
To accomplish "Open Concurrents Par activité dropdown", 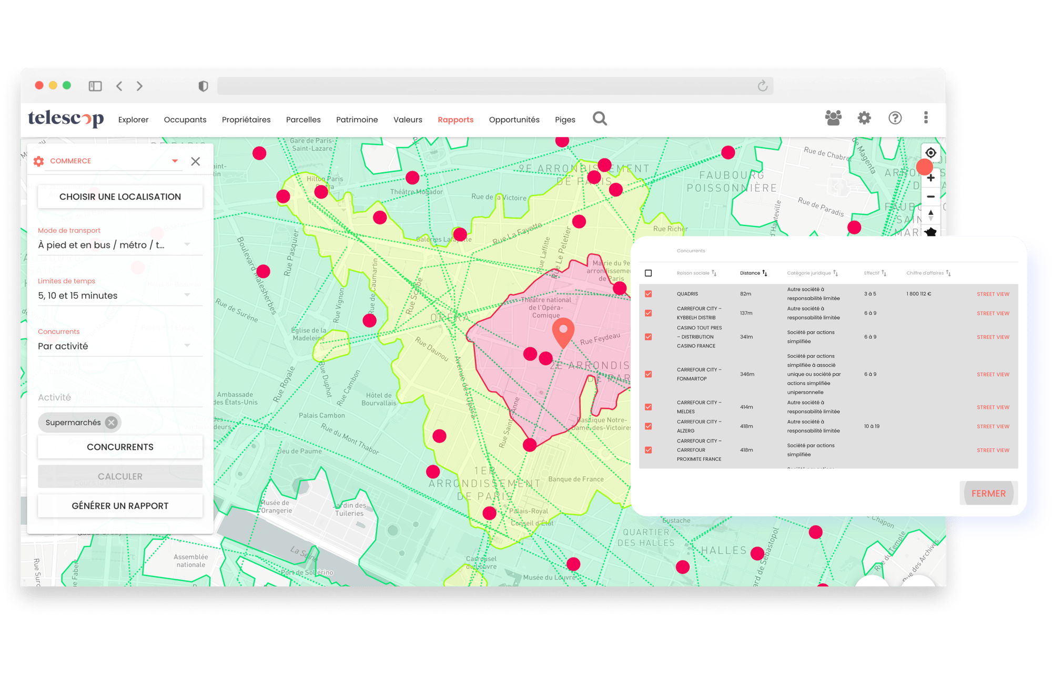I will tap(120, 346).
